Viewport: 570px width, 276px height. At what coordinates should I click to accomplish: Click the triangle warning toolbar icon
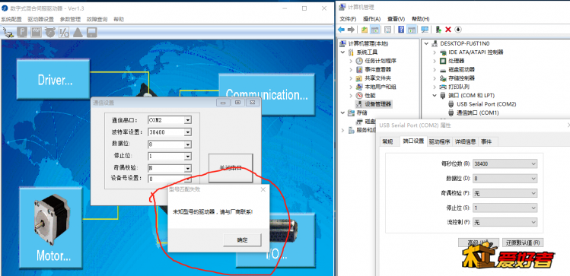coord(78,33)
